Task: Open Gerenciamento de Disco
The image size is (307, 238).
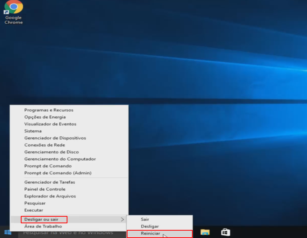Action: click(69, 152)
